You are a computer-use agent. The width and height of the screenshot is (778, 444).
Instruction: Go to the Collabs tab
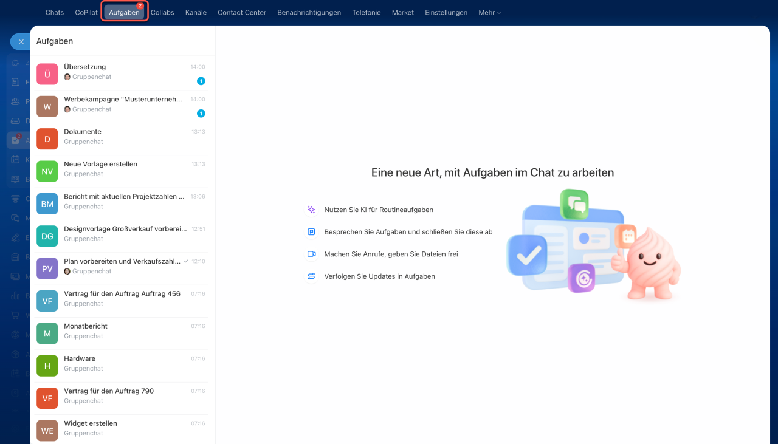pyautogui.click(x=162, y=12)
